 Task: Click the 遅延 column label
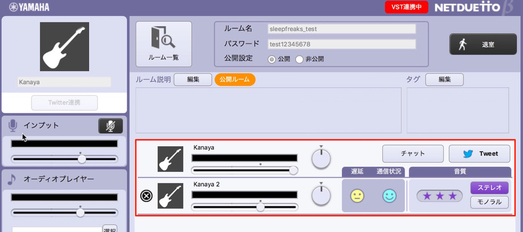(x=357, y=172)
